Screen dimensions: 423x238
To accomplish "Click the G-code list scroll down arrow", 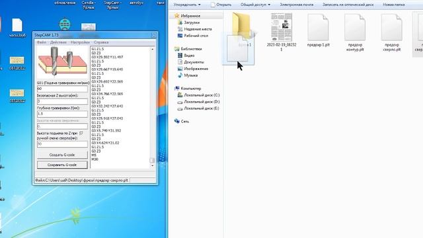I will point(152,165).
